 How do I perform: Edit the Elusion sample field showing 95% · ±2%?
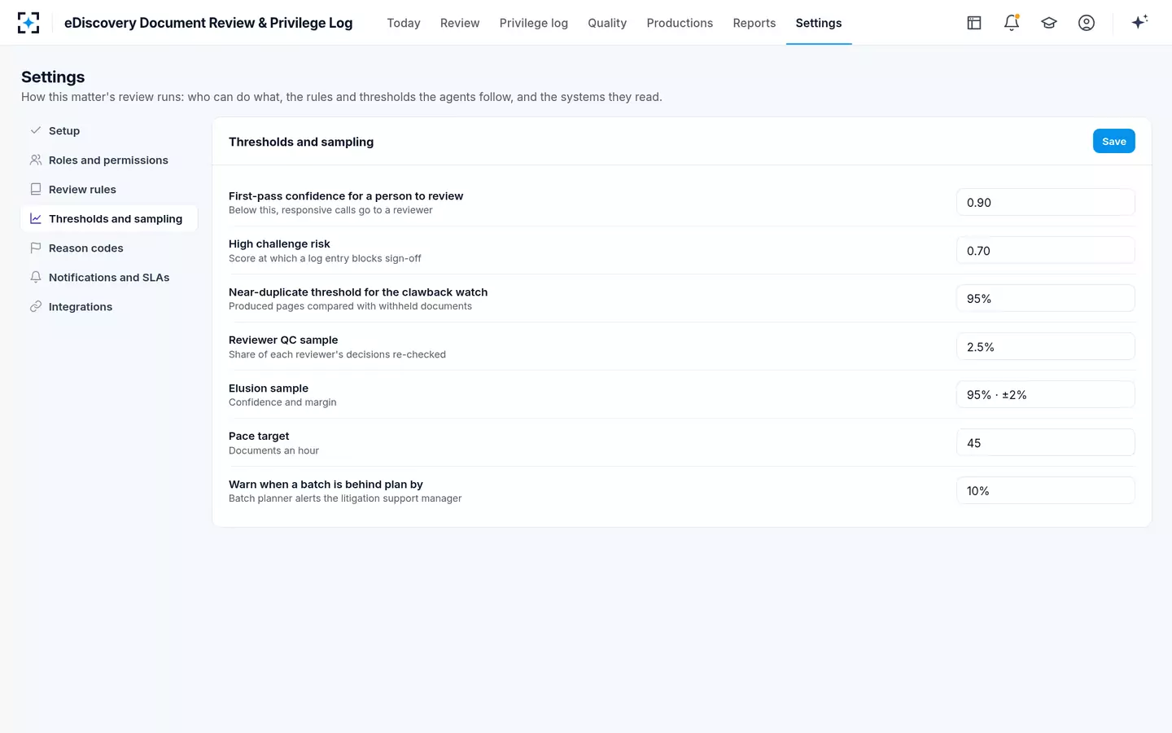click(1045, 394)
